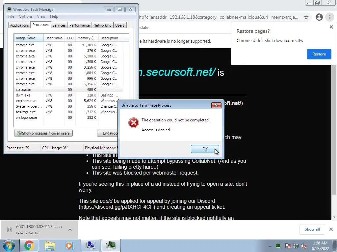Click the green CPU meter tray icon
This screenshot has height=252, width=337.
(278, 245)
